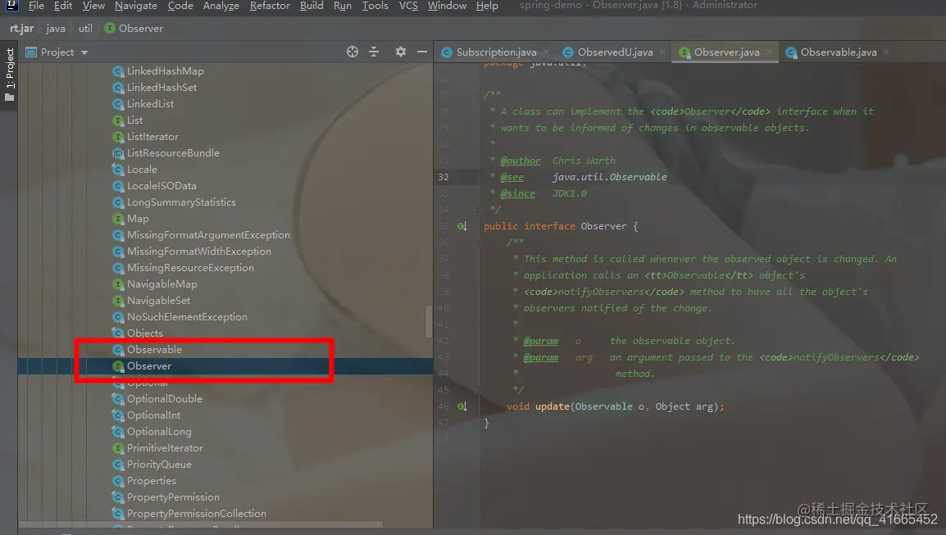Click the PriorityQueue class icon
The image size is (946, 535).
[118, 465]
